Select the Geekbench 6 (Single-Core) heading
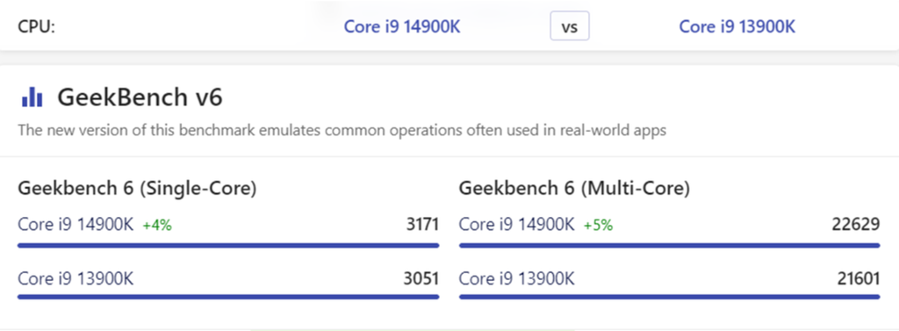Viewport: 899px width, 331px height. coord(137,188)
